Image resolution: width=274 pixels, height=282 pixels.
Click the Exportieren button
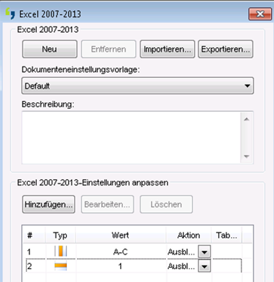(x=226, y=49)
